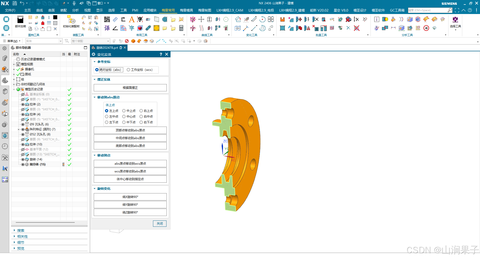Image resolution: width=480 pixels, height=258 pixels.
Task: Click 体中心移动到指定点 button
Action: [130, 179]
